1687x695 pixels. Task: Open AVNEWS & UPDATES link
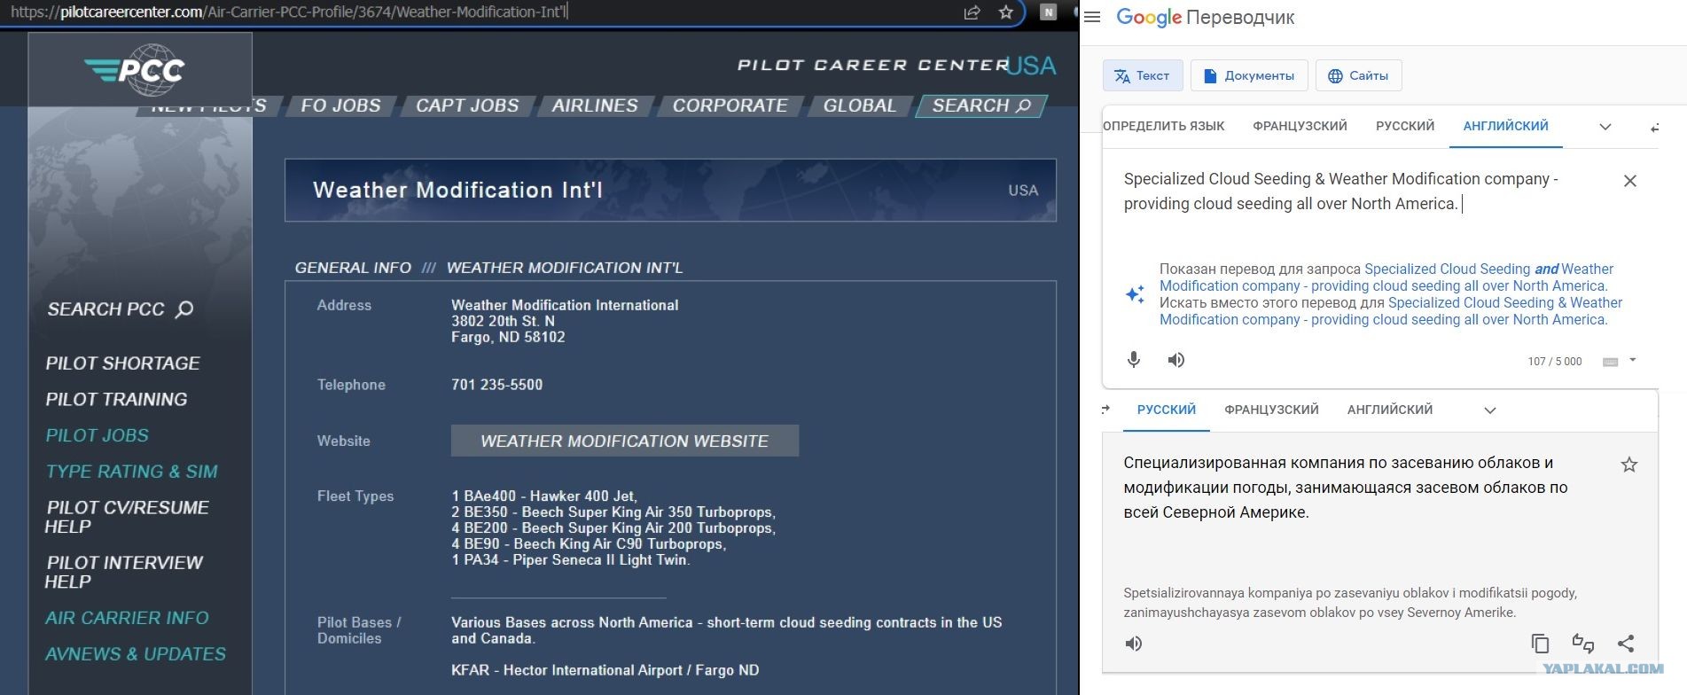pyautogui.click(x=136, y=654)
